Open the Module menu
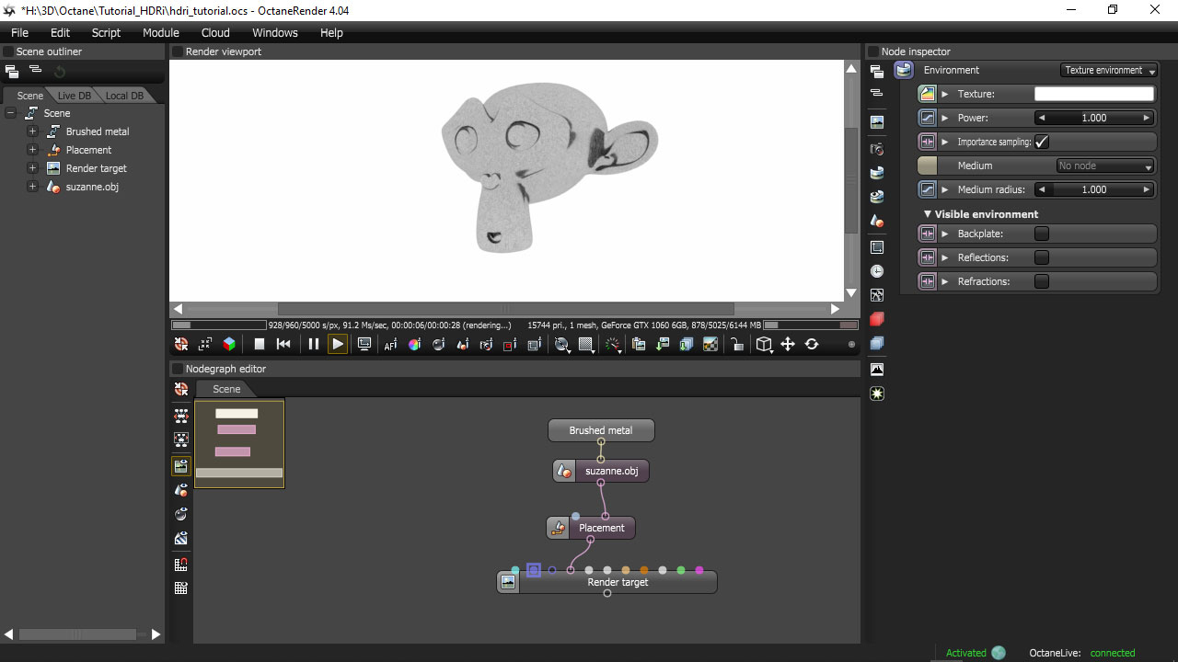The height and width of the screenshot is (662, 1178). click(161, 32)
